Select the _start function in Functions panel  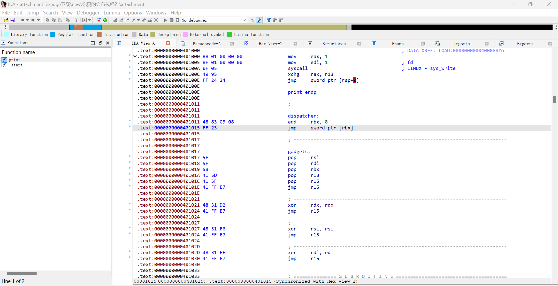click(16, 65)
